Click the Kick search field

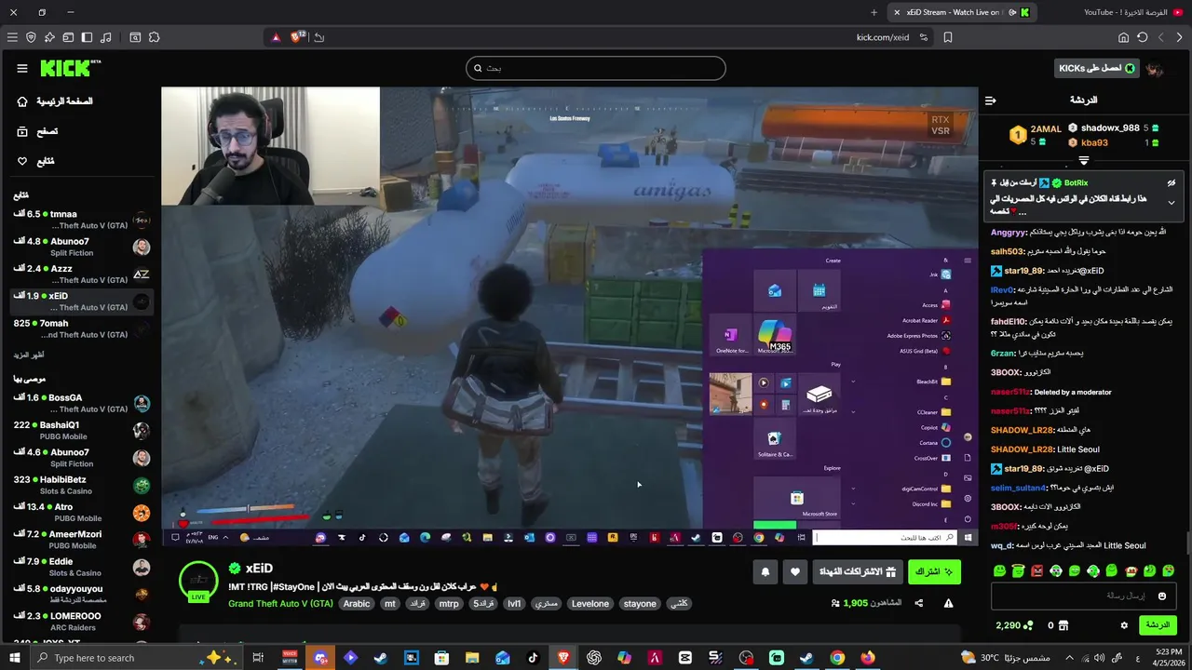[x=596, y=68]
